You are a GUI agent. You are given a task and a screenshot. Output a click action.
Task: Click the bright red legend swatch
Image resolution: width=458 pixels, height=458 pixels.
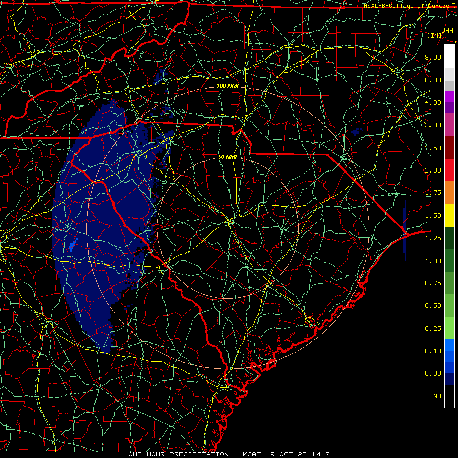449,170
